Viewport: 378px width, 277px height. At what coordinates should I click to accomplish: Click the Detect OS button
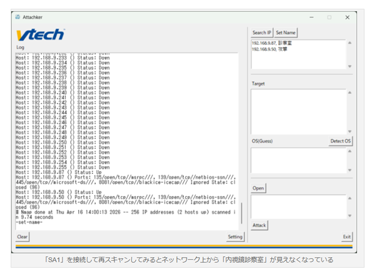coord(341,141)
